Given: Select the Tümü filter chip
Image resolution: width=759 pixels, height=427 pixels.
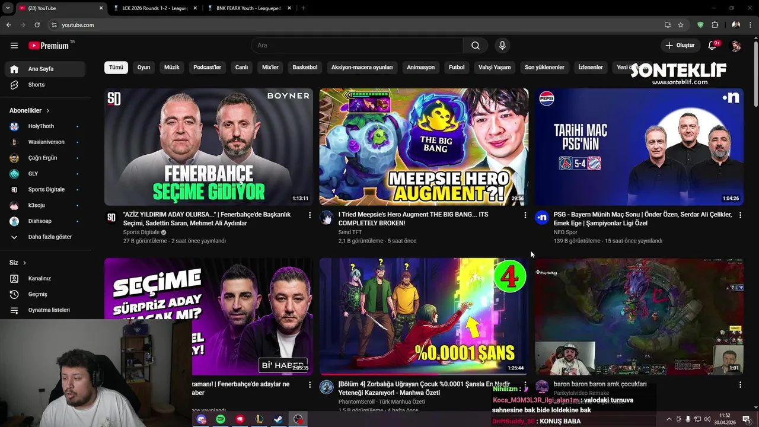Looking at the screenshot, I should pyautogui.click(x=116, y=68).
